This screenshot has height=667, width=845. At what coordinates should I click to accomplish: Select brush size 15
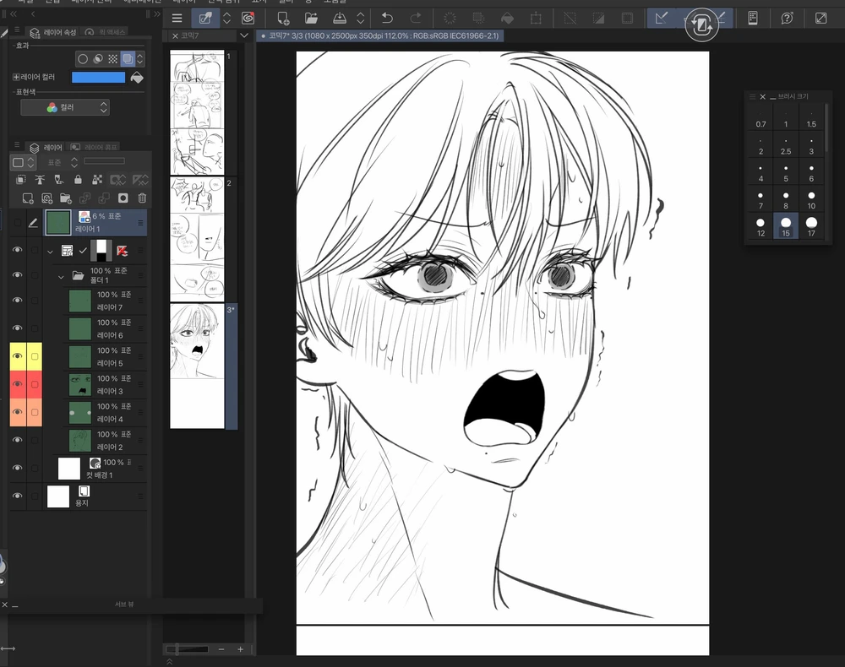click(x=786, y=225)
